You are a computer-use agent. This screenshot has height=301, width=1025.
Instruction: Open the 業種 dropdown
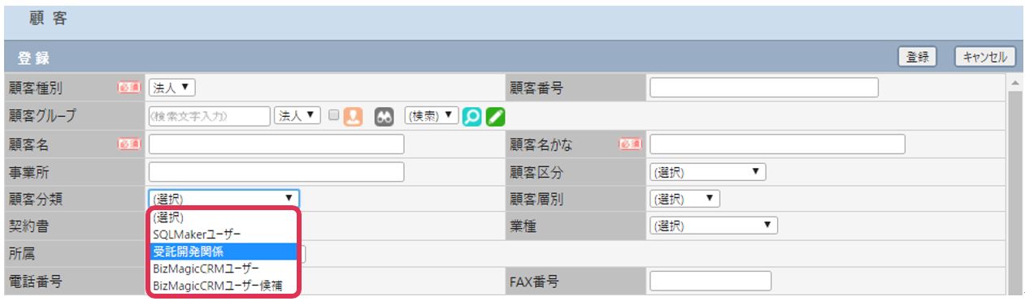(713, 226)
